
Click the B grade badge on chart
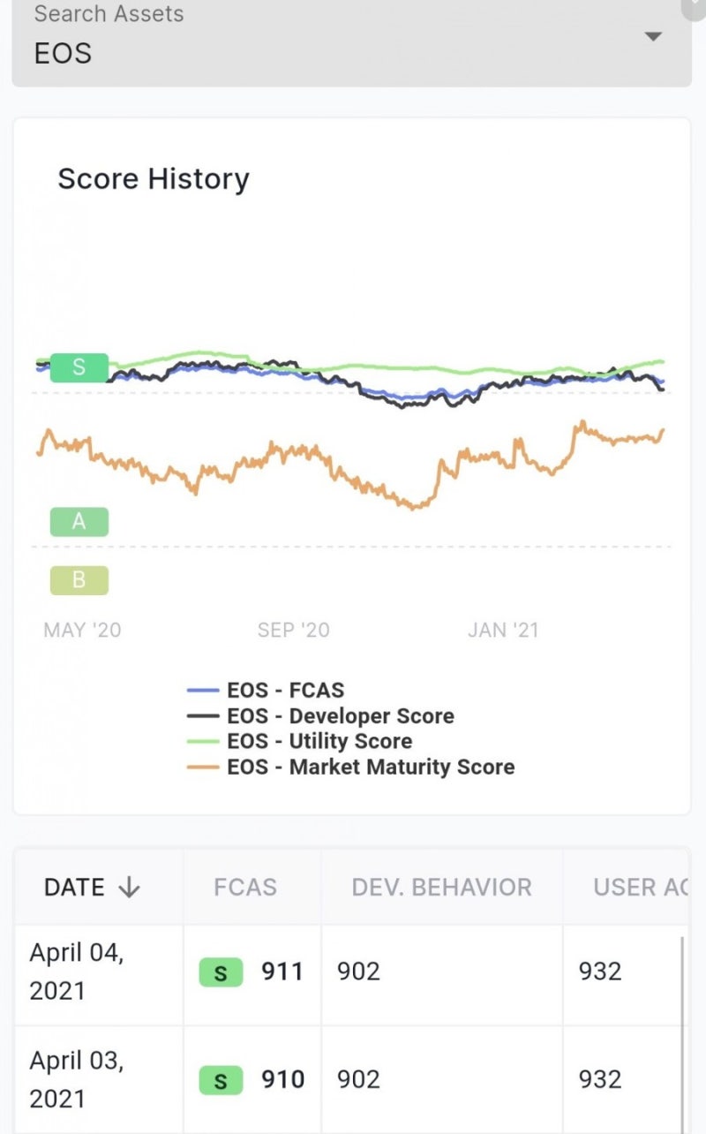(x=79, y=580)
